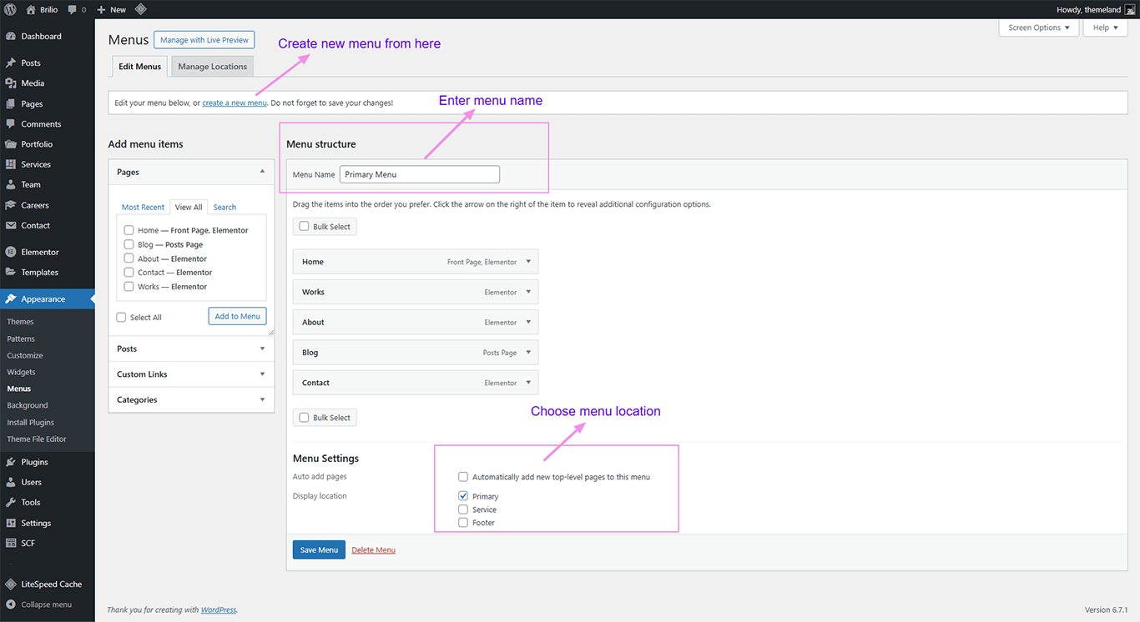Click the create a new menu link
1140x622 pixels.
point(235,103)
